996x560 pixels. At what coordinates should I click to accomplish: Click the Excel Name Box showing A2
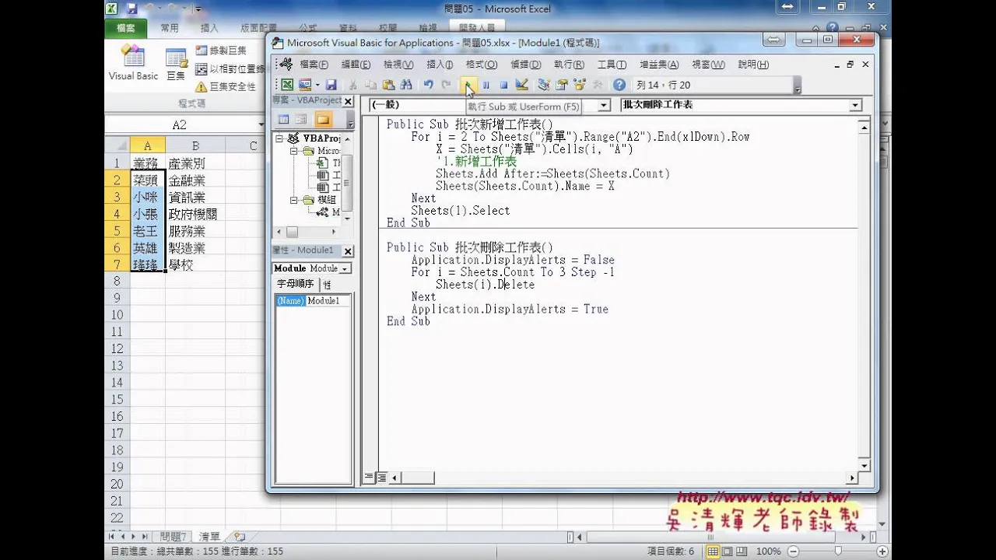[x=180, y=124]
